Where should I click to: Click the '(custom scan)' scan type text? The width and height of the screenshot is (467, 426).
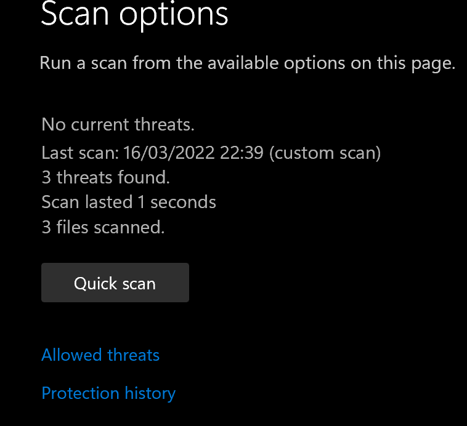pos(325,152)
